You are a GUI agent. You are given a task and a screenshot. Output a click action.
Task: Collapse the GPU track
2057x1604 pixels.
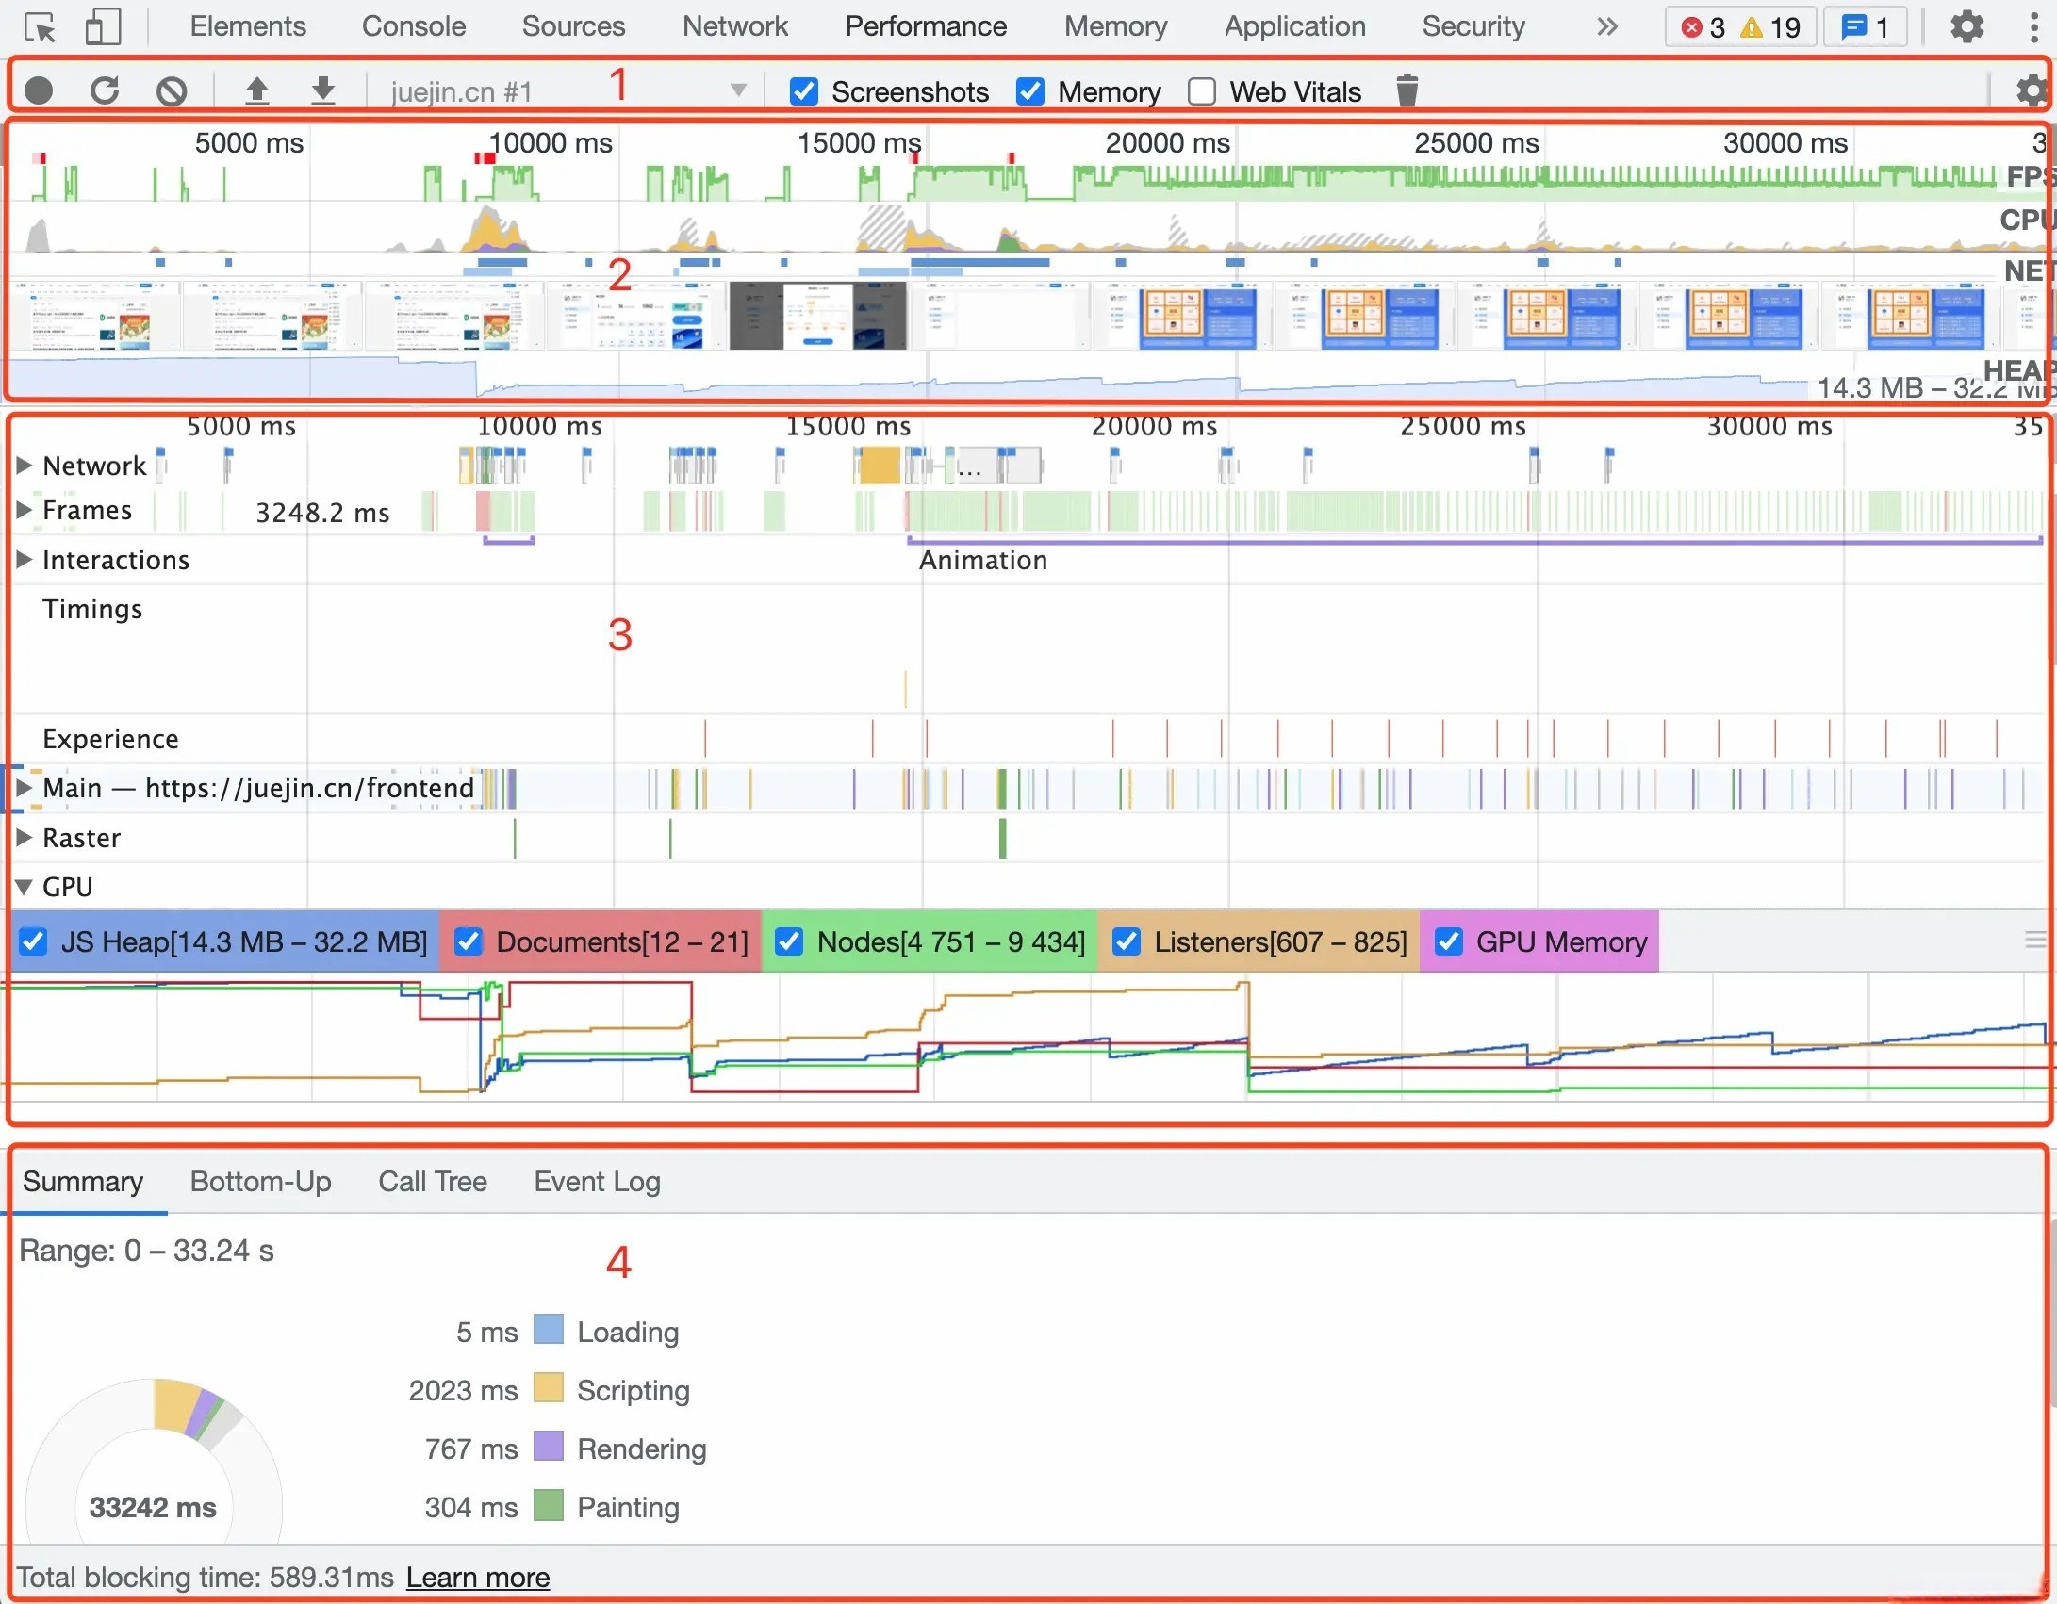[25, 887]
